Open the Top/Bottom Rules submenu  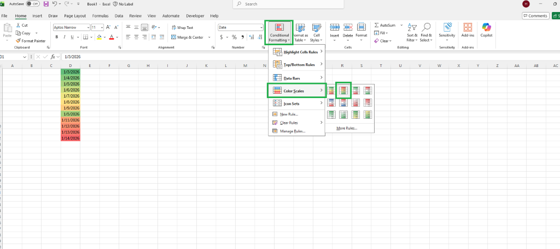(x=296, y=65)
